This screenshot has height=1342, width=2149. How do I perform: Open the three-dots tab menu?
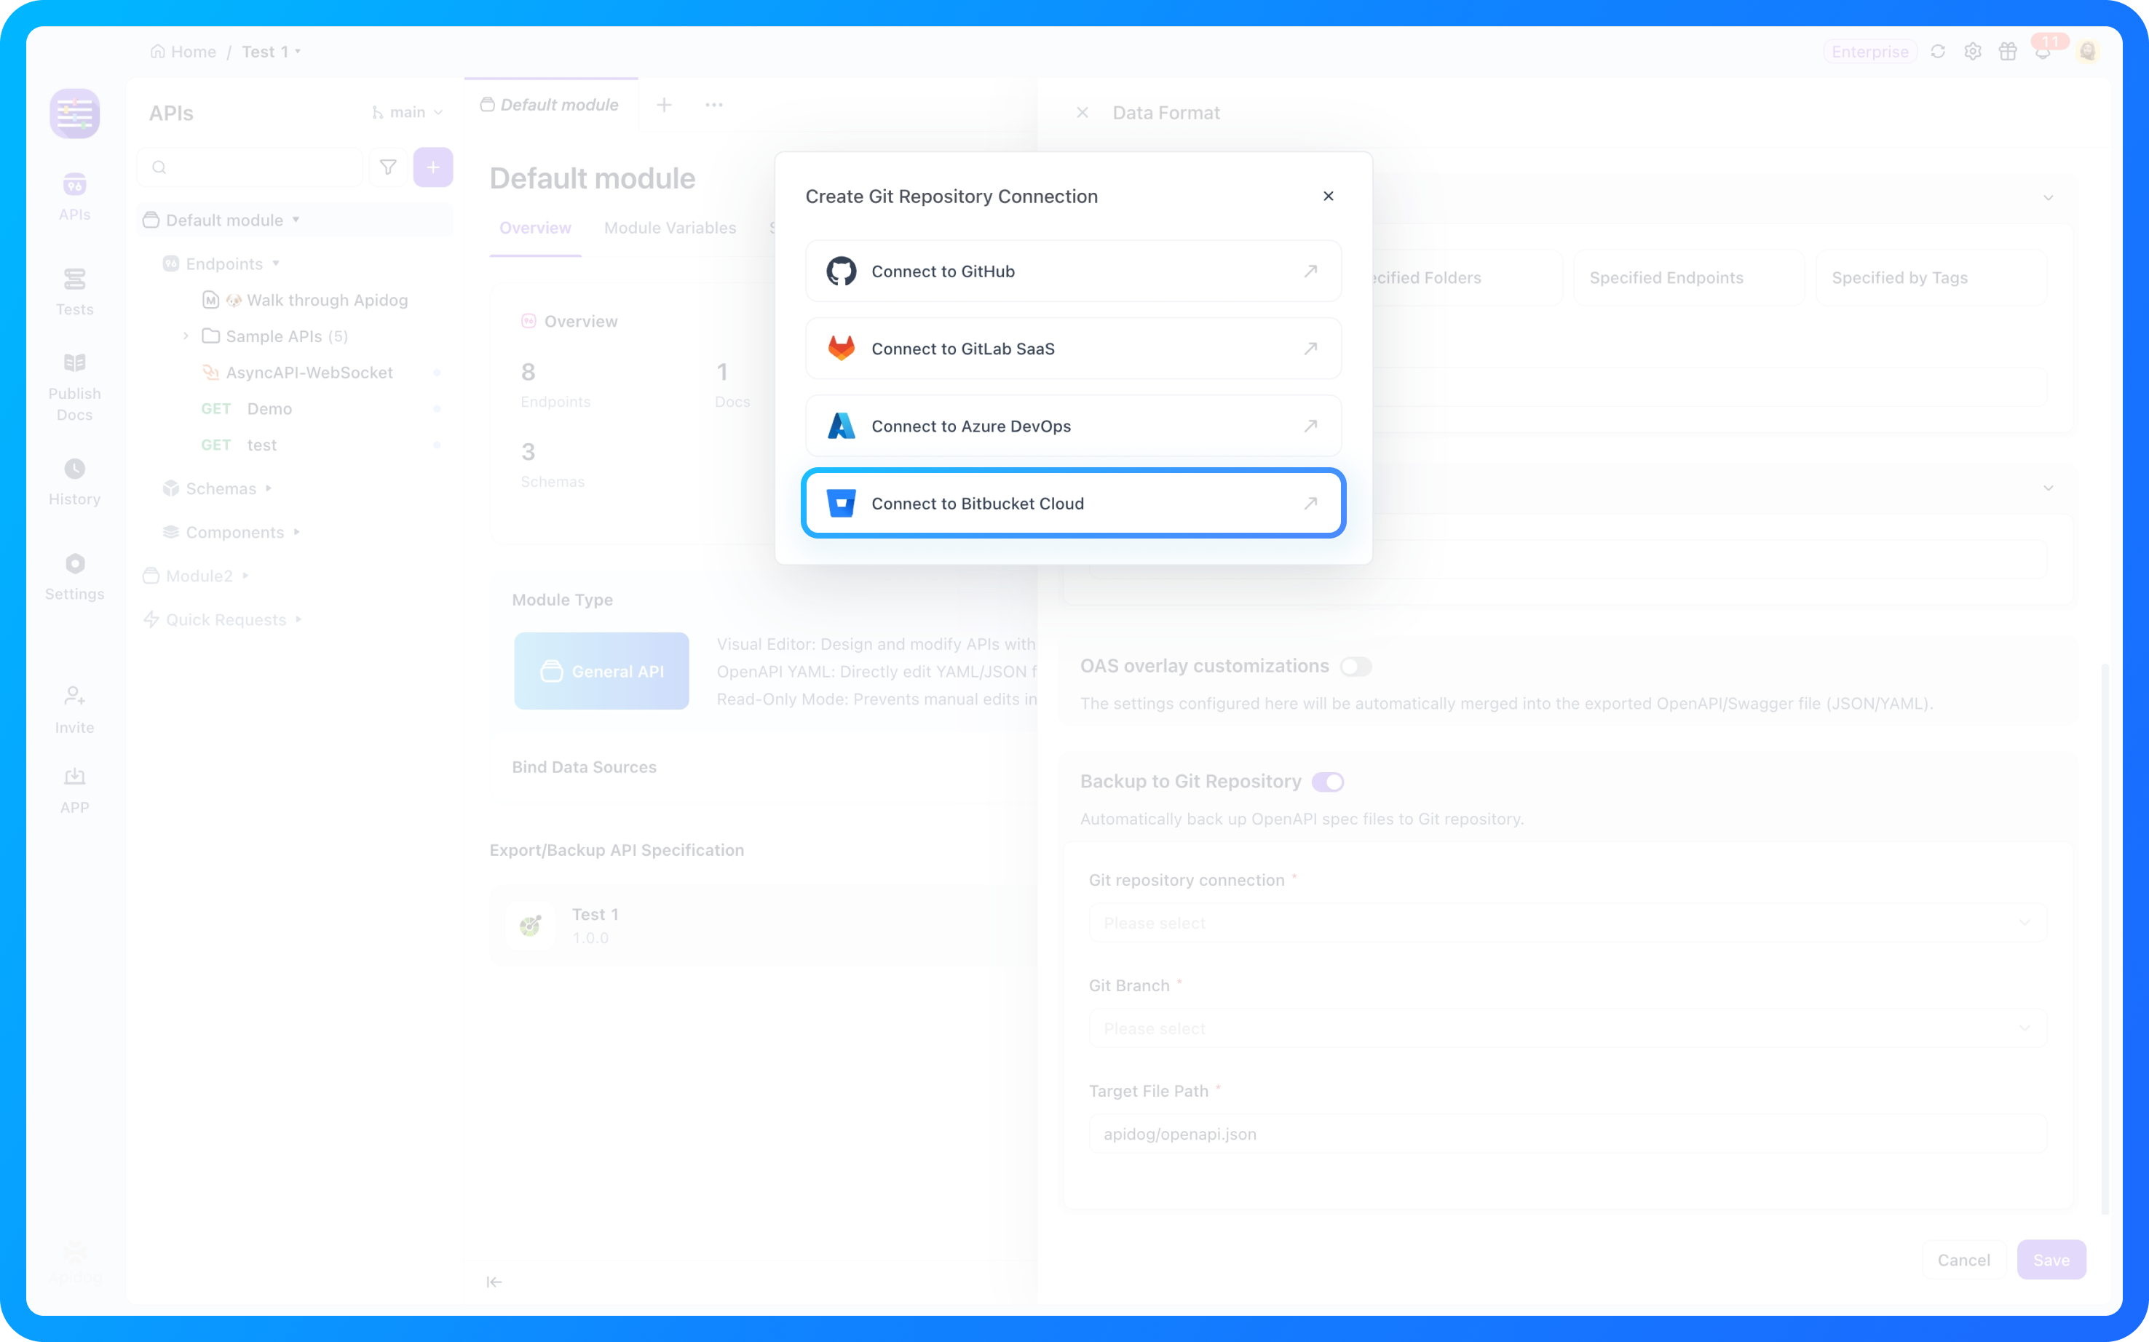(713, 105)
